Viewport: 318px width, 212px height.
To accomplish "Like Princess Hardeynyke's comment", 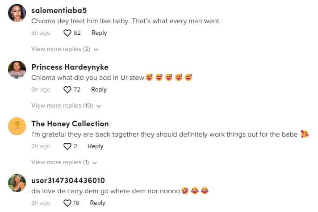I will click(x=67, y=90).
